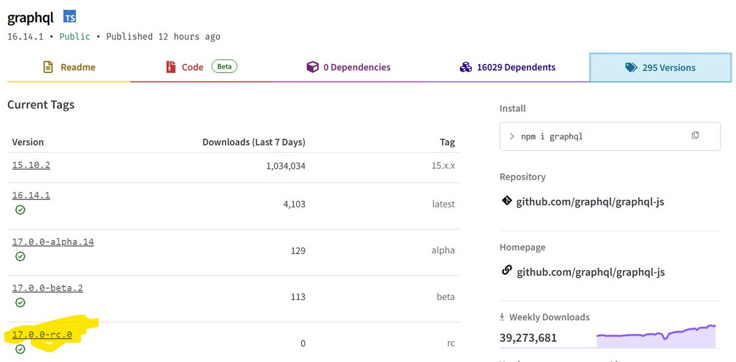The height and width of the screenshot is (362, 736).
Task: Click the Tag column header
Action: (x=448, y=142)
